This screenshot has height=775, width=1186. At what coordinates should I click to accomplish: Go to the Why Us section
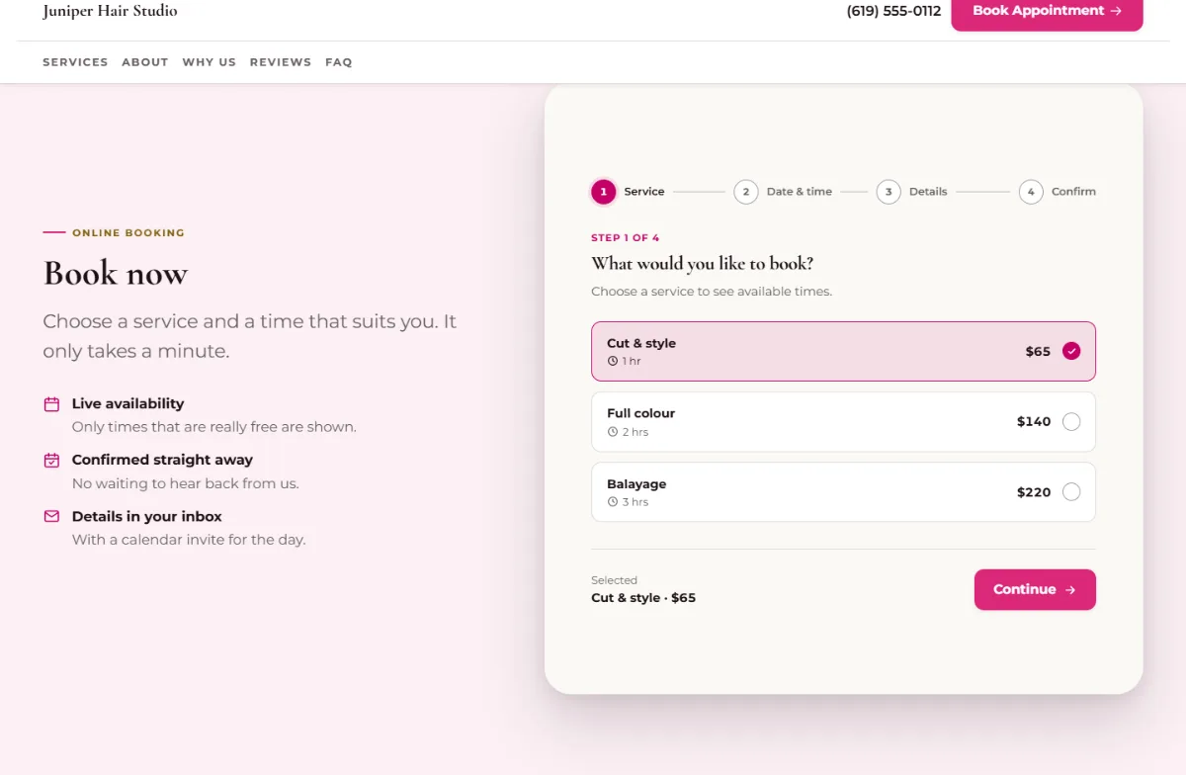click(x=210, y=62)
